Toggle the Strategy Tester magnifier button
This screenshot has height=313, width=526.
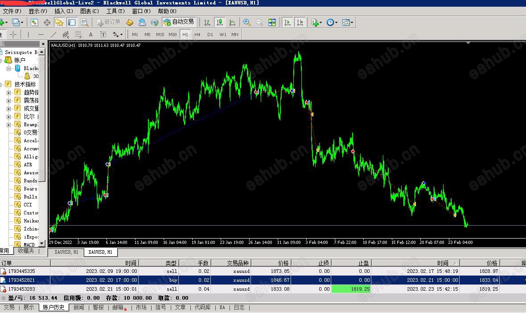(84, 22)
